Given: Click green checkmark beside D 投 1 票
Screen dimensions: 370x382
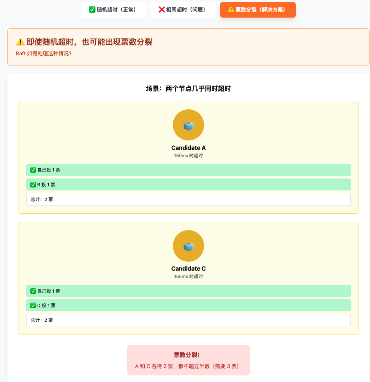Looking at the screenshot, I should [x=33, y=305].
